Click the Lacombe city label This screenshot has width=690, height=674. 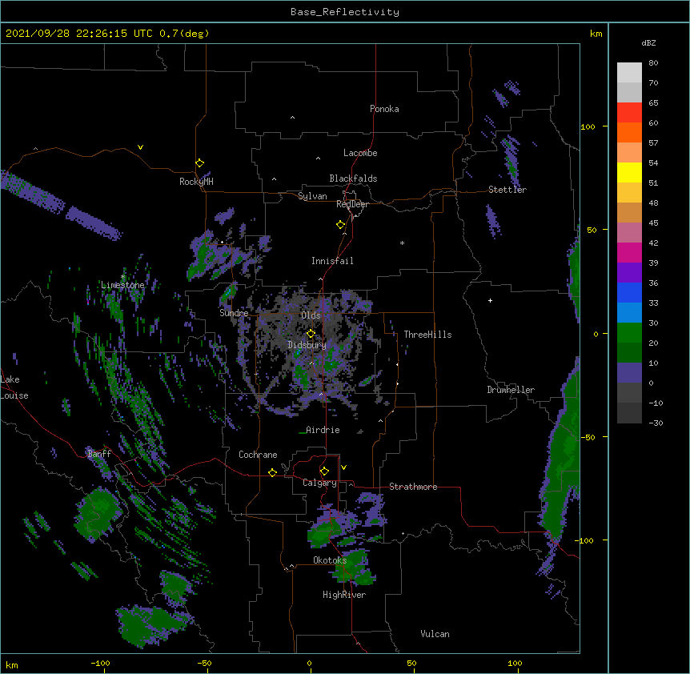360,153
